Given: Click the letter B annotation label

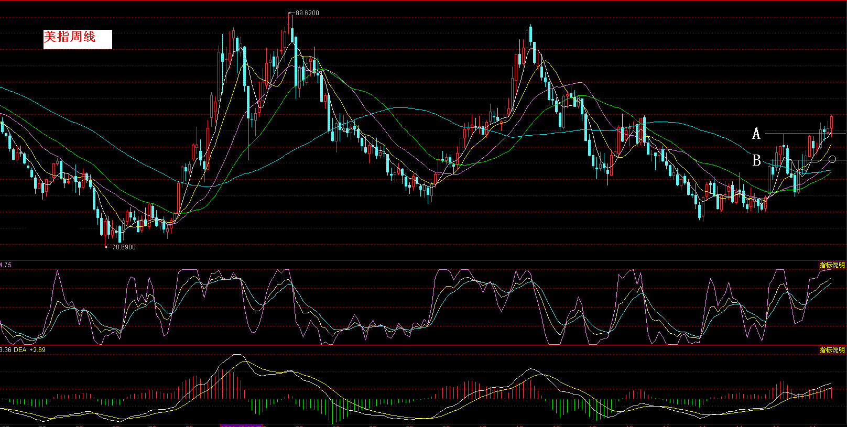Looking at the screenshot, I should [x=756, y=160].
